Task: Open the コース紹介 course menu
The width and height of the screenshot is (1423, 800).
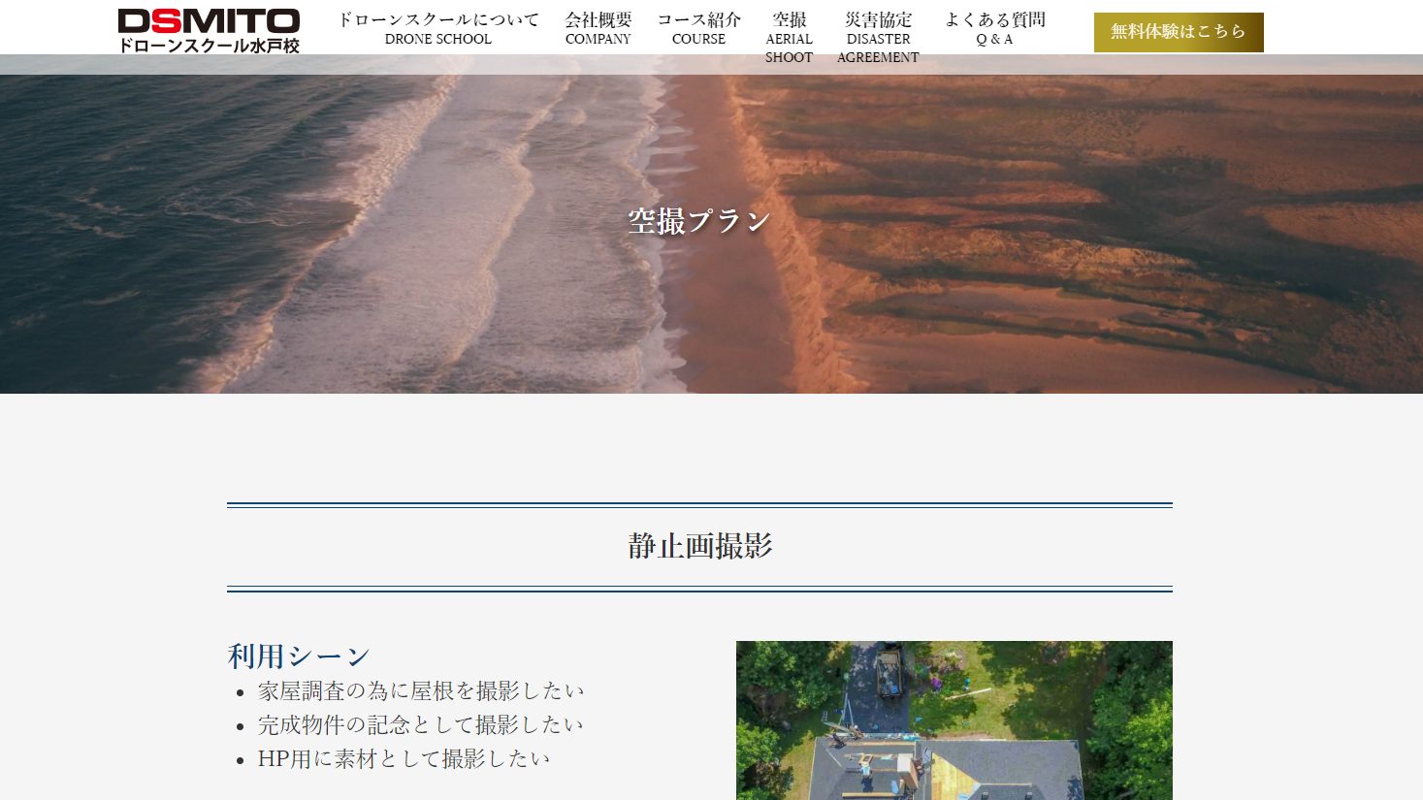Action: [698, 28]
